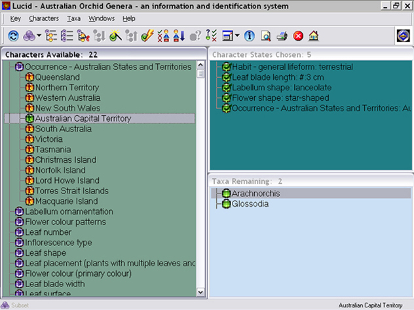The width and height of the screenshot is (414, 310).
Task: Open the Taxa menu
Action: (73, 18)
